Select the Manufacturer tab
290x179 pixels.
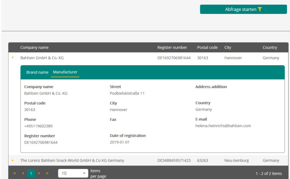coord(65,72)
